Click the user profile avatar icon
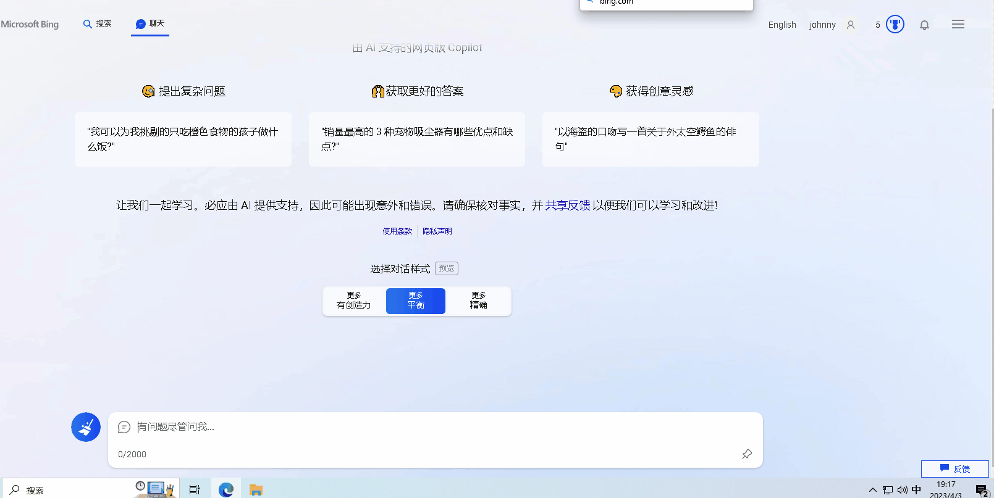This screenshot has height=498, width=994. (851, 25)
